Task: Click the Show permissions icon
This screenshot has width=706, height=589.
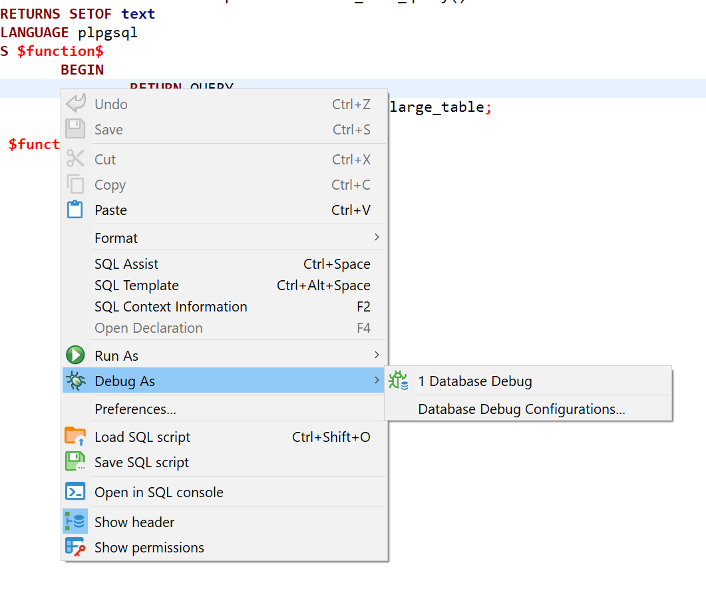Action: 75,547
